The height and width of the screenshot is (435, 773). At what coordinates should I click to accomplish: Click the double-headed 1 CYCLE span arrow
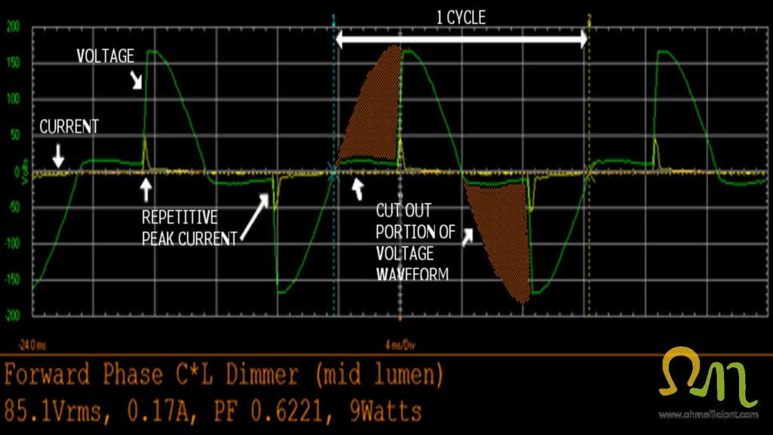[x=461, y=40]
